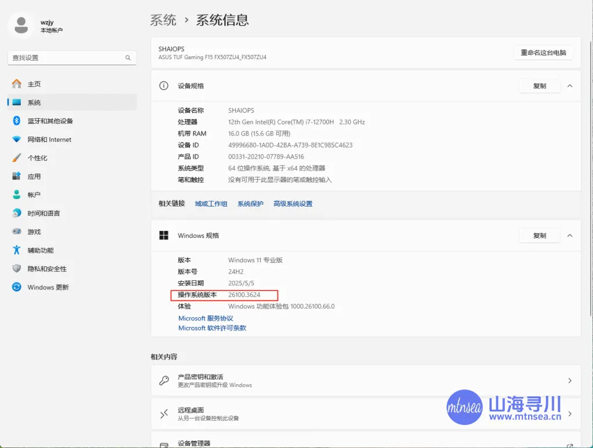Click the device ID value 49996680-1A0D-42BA
The width and height of the screenshot is (593, 448).
click(290, 145)
